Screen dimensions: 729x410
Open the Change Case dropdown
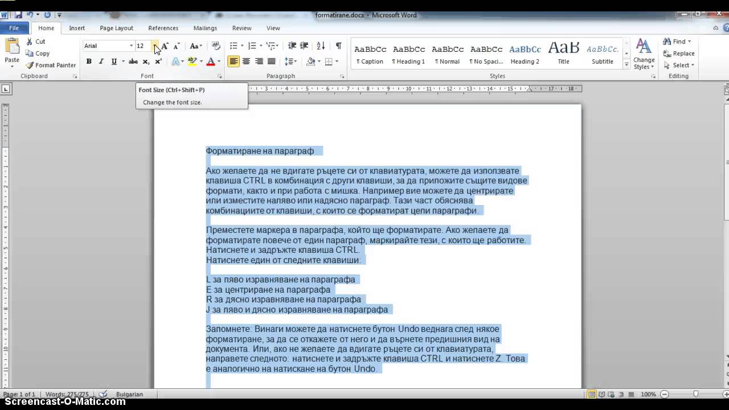196,46
